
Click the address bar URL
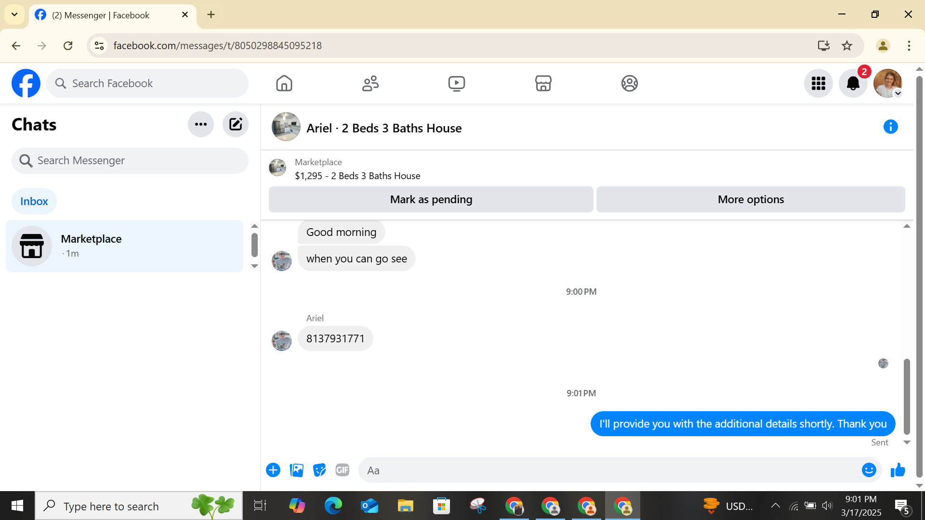[218, 46]
